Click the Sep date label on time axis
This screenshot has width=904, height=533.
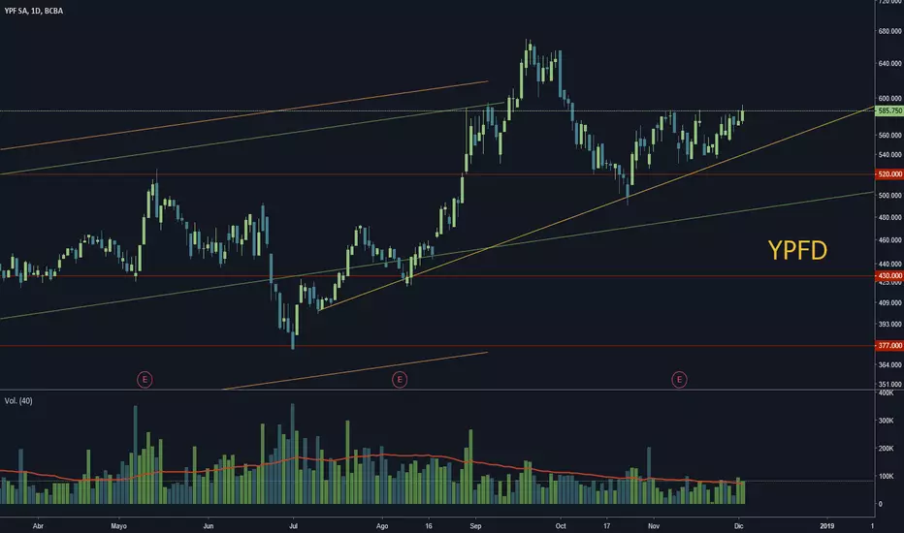475,526
